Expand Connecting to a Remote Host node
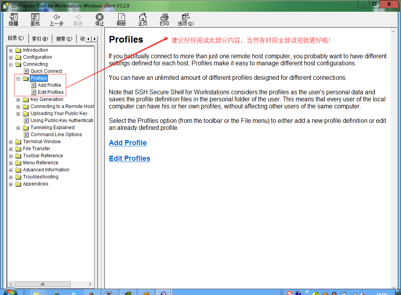 (x=18, y=107)
